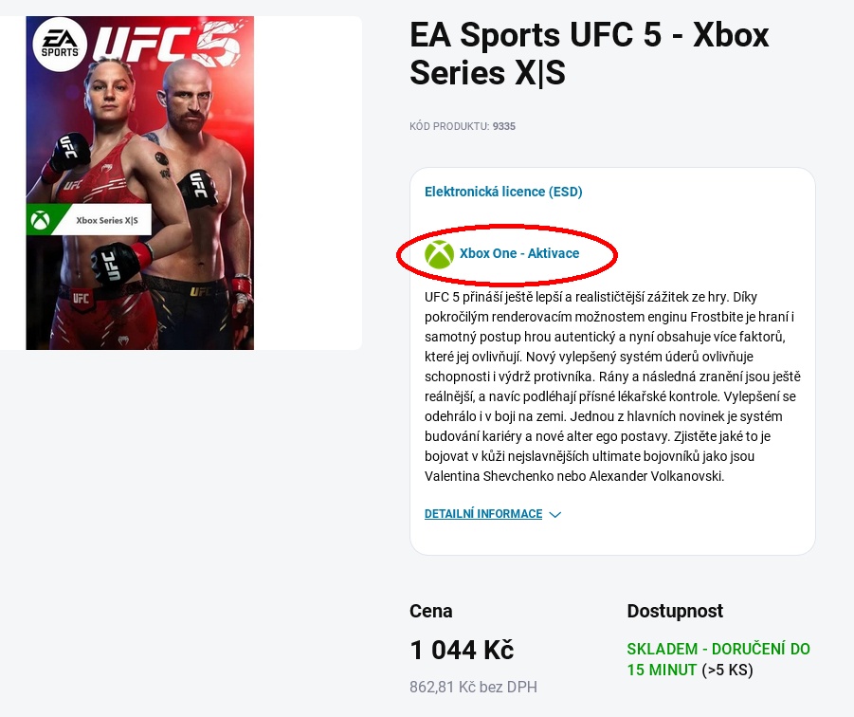Open the UFC 5 cover image thumbnail
This screenshot has height=717, width=854.
click(x=140, y=182)
